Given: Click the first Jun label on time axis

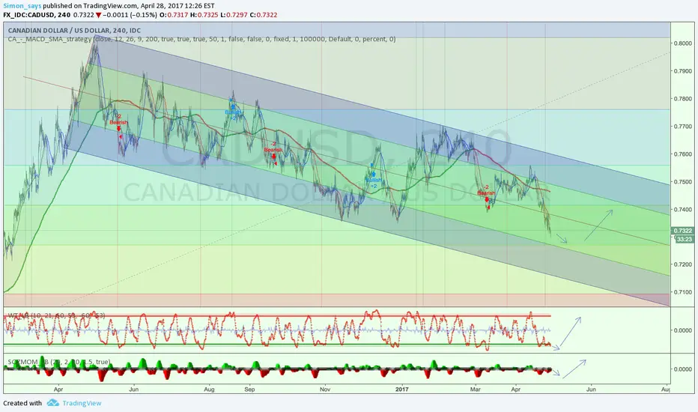Looking at the screenshot, I should coord(133,390).
